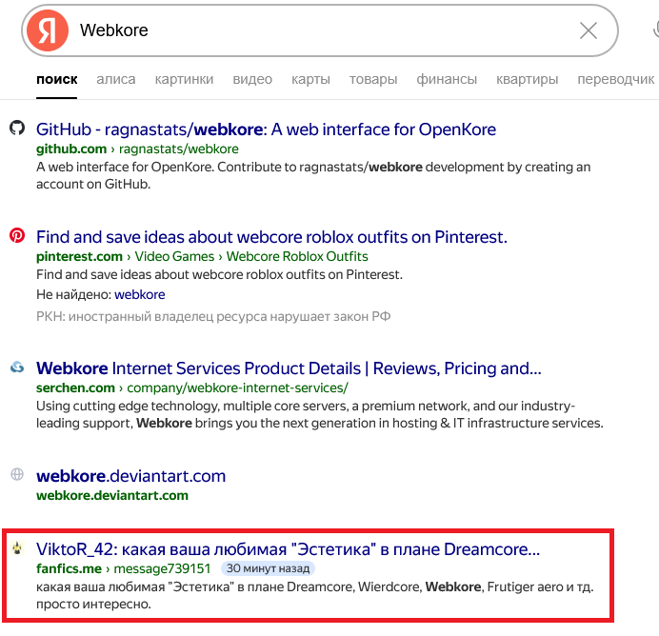Go to the карты tab

click(x=310, y=79)
